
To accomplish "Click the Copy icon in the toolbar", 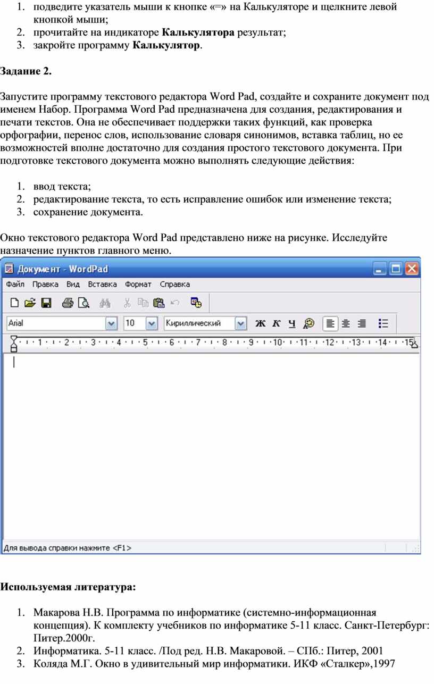I will (143, 303).
